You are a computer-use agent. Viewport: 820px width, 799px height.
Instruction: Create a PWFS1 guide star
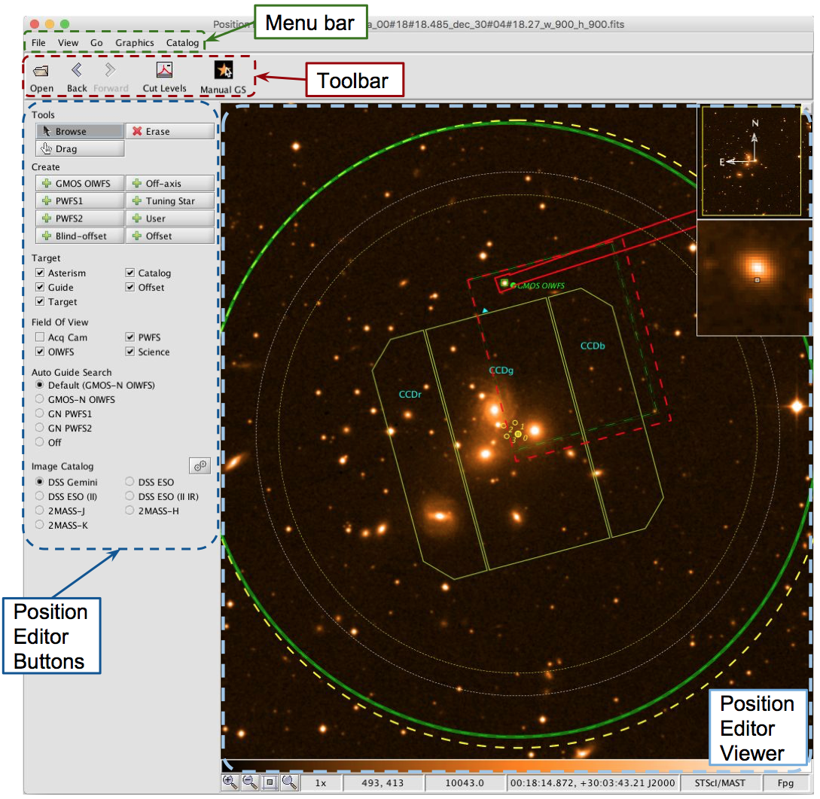(80, 201)
